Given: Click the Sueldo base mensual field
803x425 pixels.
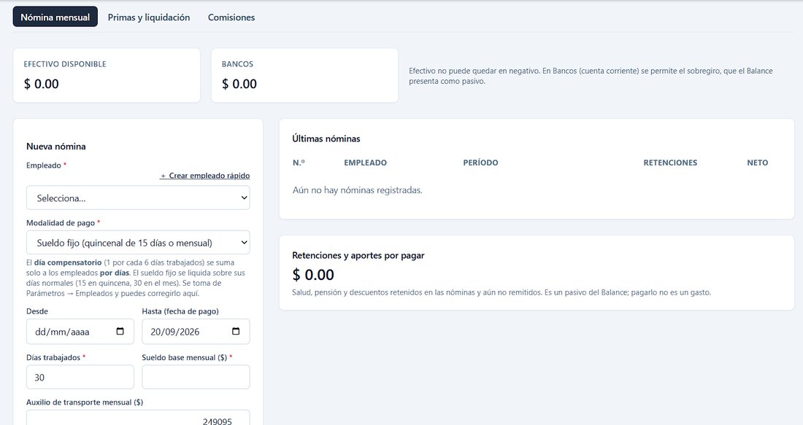Looking at the screenshot, I should pos(196,377).
